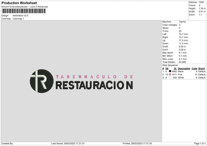Screen dimensions: 207x146
Task: Click the Colors value 3
Action: (x=199, y=6)
